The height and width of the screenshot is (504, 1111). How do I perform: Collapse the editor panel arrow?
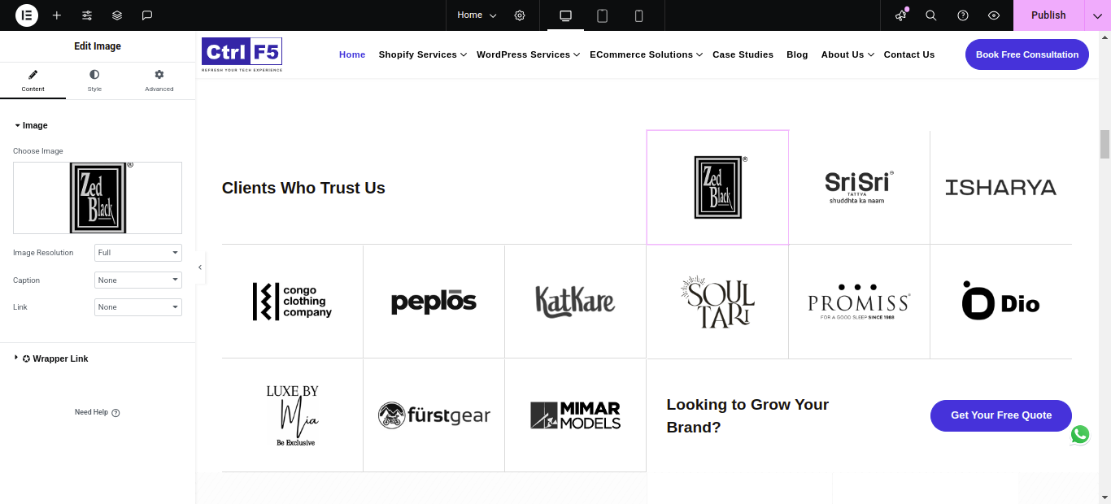point(200,267)
